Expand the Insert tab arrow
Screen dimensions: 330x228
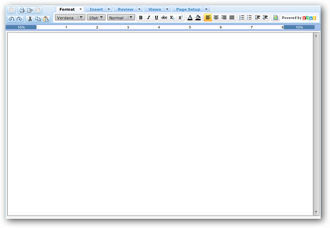click(x=109, y=9)
